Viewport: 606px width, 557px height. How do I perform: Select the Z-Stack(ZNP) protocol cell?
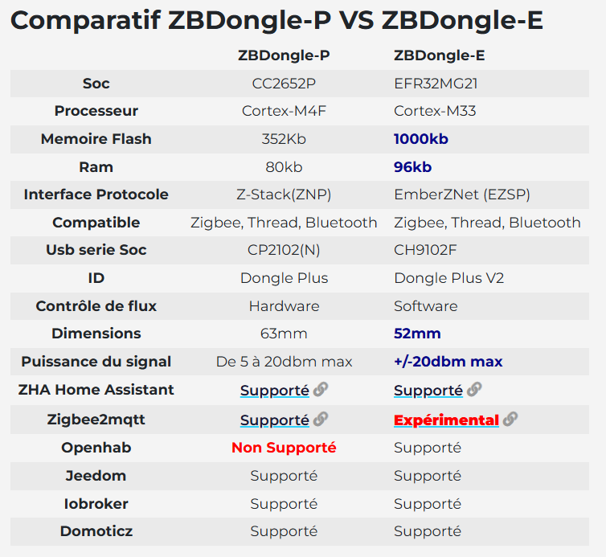tap(284, 195)
